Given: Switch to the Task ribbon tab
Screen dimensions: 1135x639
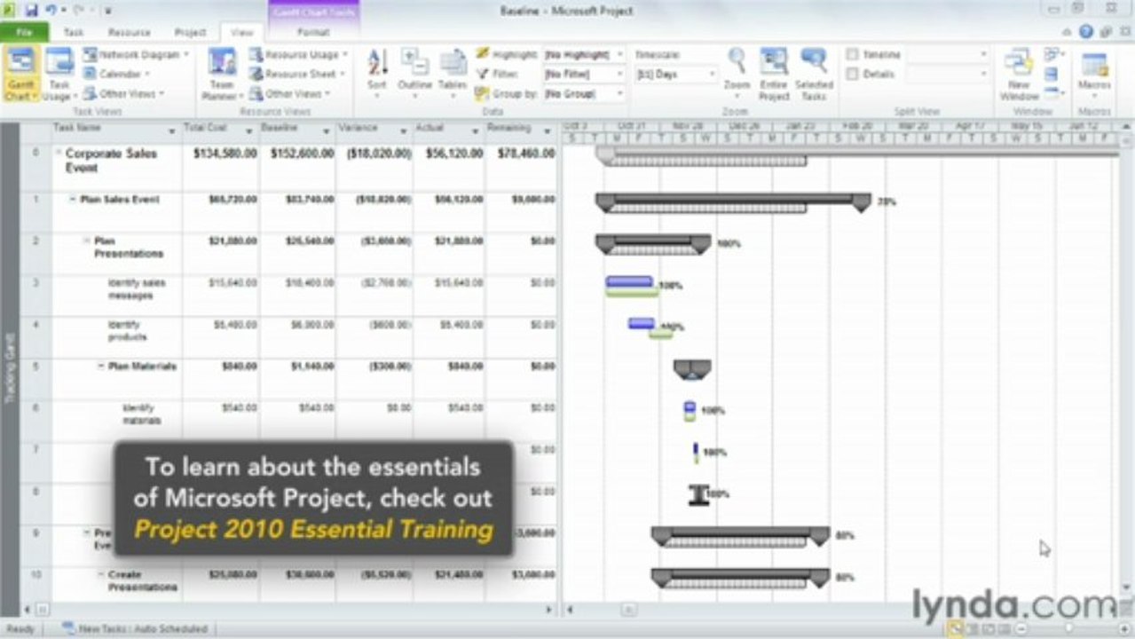Looking at the screenshot, I should [74, 32].
